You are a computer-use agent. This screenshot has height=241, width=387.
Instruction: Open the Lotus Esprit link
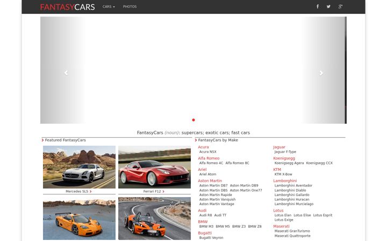pyautogui.click(x=323, y=215)
